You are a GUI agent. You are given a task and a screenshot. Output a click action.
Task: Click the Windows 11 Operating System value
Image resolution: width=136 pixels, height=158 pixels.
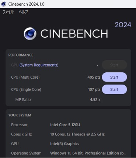click(x=88, y=153)
